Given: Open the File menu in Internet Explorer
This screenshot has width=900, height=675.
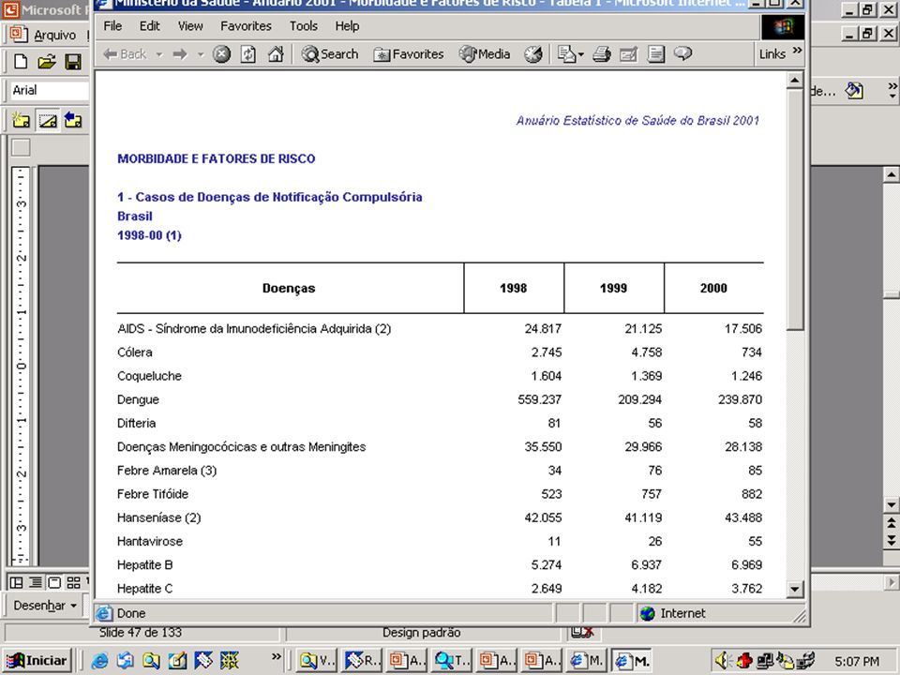Looking at the screenshot, I should (112, 26).
